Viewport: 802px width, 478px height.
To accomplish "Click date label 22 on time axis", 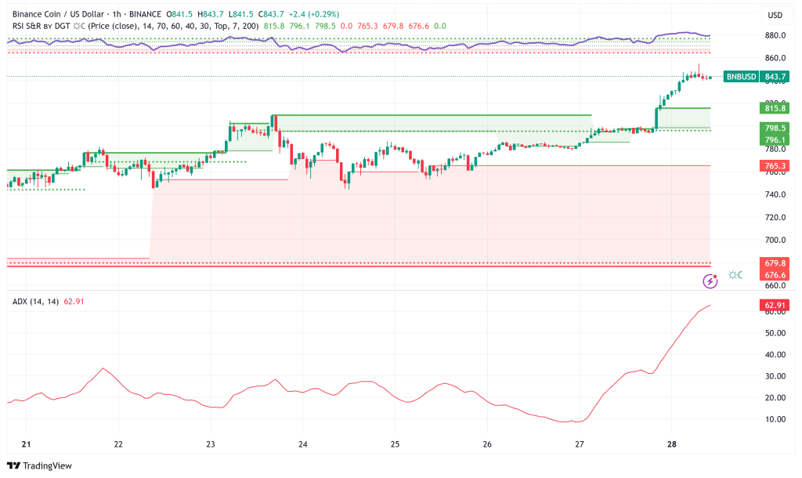I will point(118,444).
